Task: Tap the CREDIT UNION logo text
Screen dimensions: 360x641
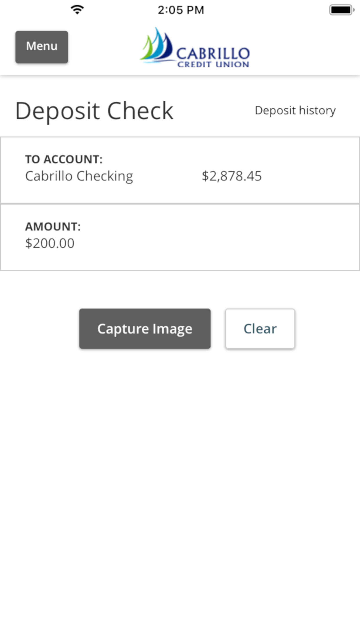Action: click(213, 64)
